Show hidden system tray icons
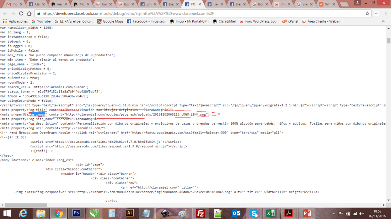391x219 pixels. [x=334, y=214]
